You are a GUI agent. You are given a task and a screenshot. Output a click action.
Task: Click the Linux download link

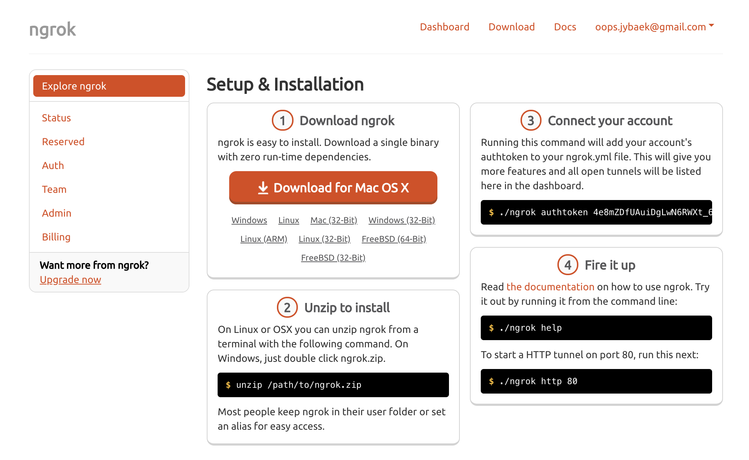pyautogui.click(x=289, y=220)
